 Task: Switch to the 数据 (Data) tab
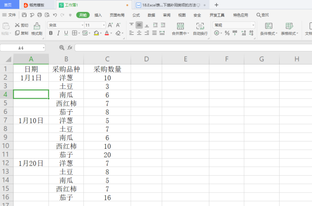point(151,15)
